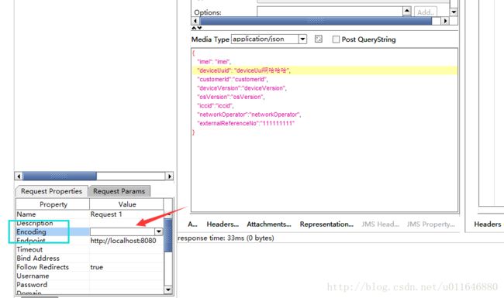Select the Follow Redirects property row
Image resolution: width=504 pixels, height=298 pixels.
[90, 267]
